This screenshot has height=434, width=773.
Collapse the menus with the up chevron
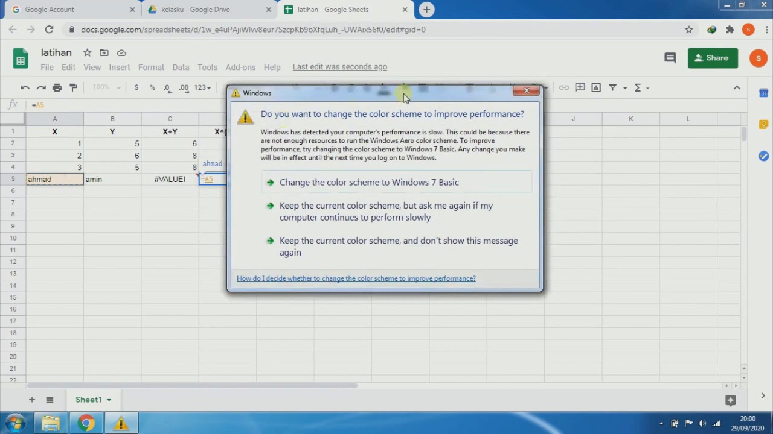coord(737,87)
